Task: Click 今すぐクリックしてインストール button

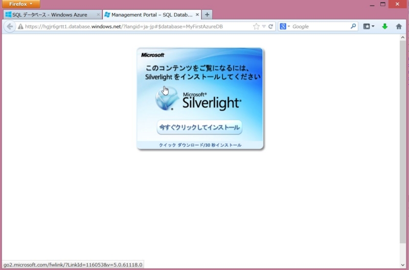Action: coord(199,127)
